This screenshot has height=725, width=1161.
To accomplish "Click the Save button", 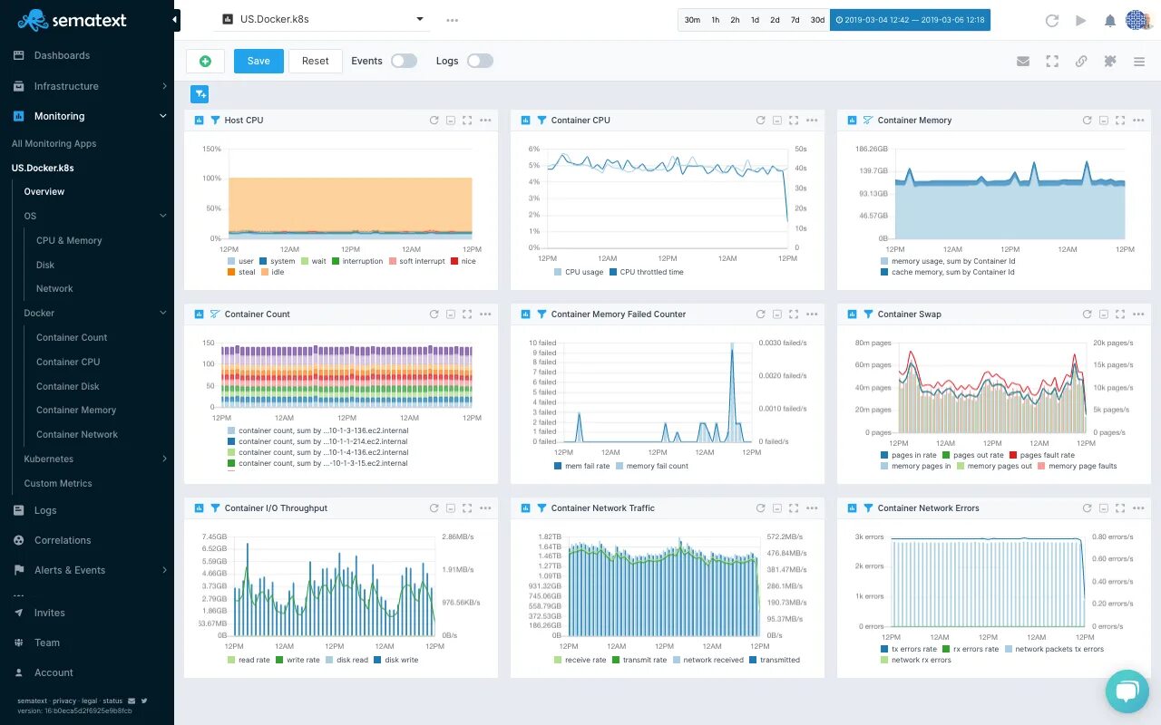I will (259, 61).
